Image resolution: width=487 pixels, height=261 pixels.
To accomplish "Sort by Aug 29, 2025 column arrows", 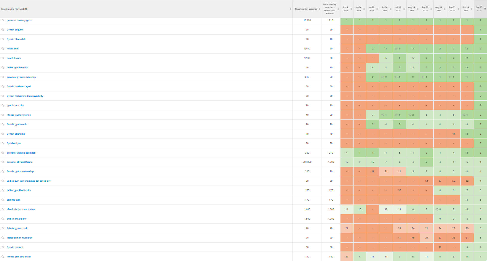I will tap(431, 9).
